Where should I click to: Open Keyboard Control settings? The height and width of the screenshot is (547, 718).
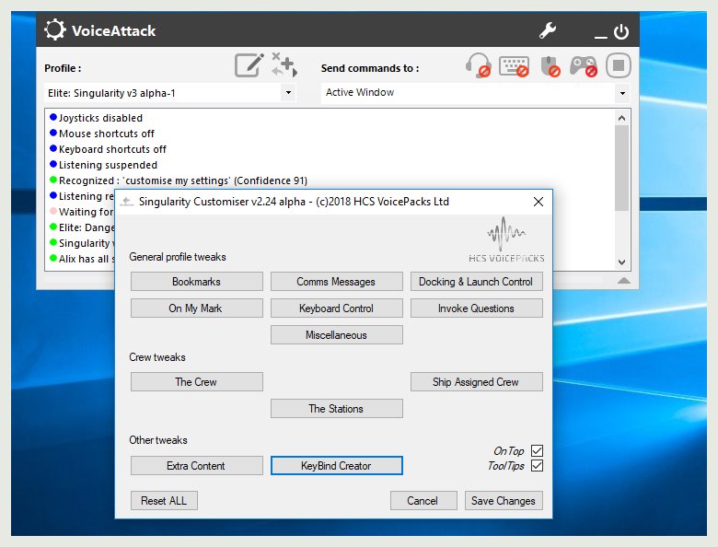pyautogui.click(x=336, y=308)
